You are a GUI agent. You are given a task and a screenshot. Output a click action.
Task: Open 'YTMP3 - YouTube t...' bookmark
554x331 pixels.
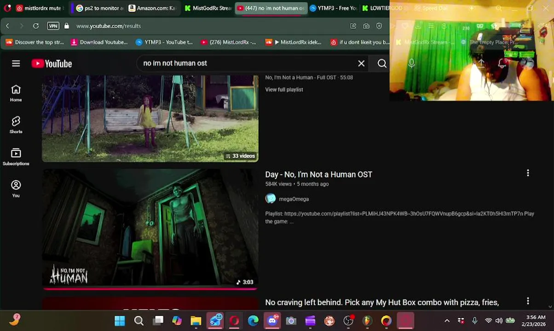164,42
